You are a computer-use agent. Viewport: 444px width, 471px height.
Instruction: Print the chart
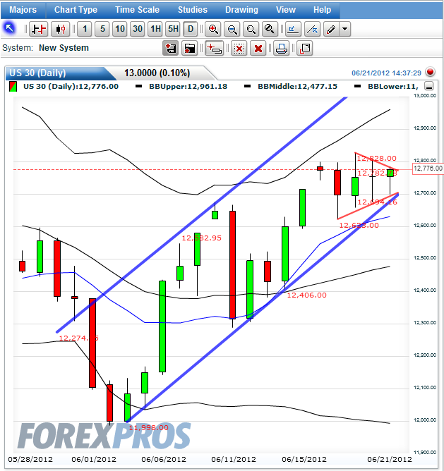pos(281,48)
